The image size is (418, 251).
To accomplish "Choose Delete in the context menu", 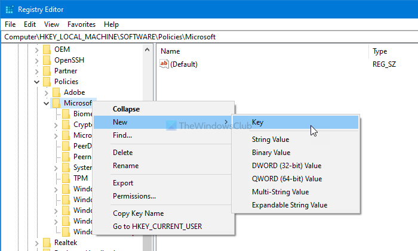I will (x=164, y=153).
